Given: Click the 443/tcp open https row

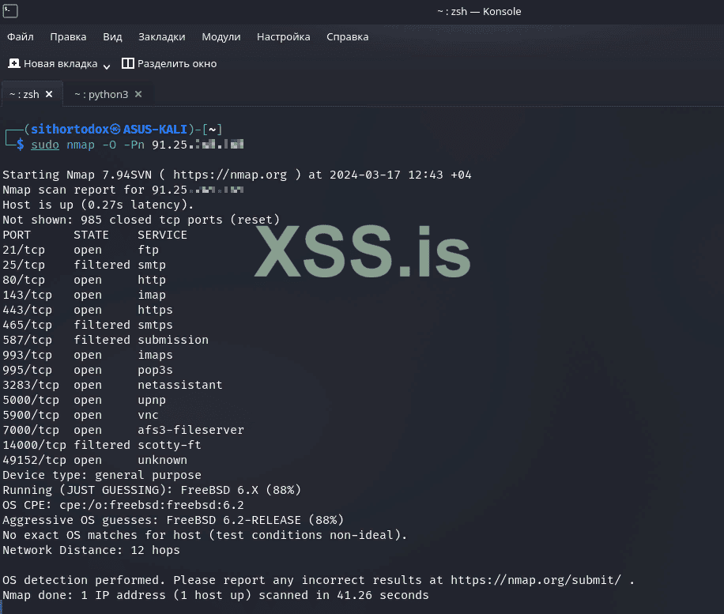Looking at the screenshot, I should pyautogui.click(x=88, y=310).
